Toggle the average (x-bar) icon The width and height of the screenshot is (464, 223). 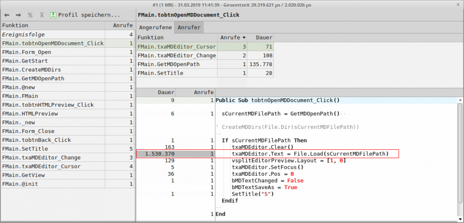42,15
